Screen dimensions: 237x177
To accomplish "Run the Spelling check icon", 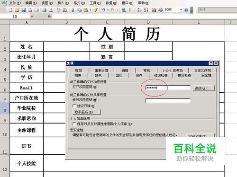I will click(59, 10).
